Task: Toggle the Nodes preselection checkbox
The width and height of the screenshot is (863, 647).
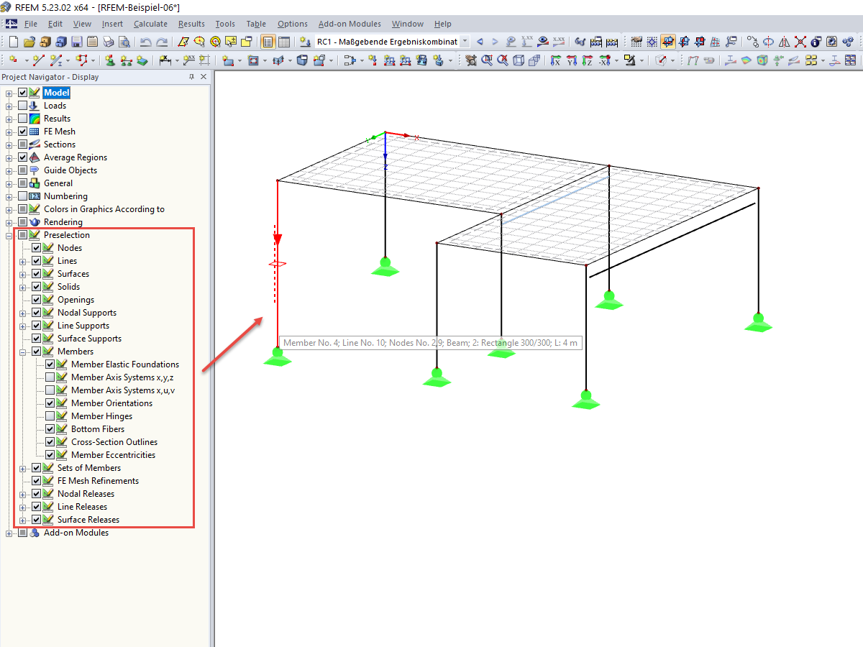Action: pos(36,248)
